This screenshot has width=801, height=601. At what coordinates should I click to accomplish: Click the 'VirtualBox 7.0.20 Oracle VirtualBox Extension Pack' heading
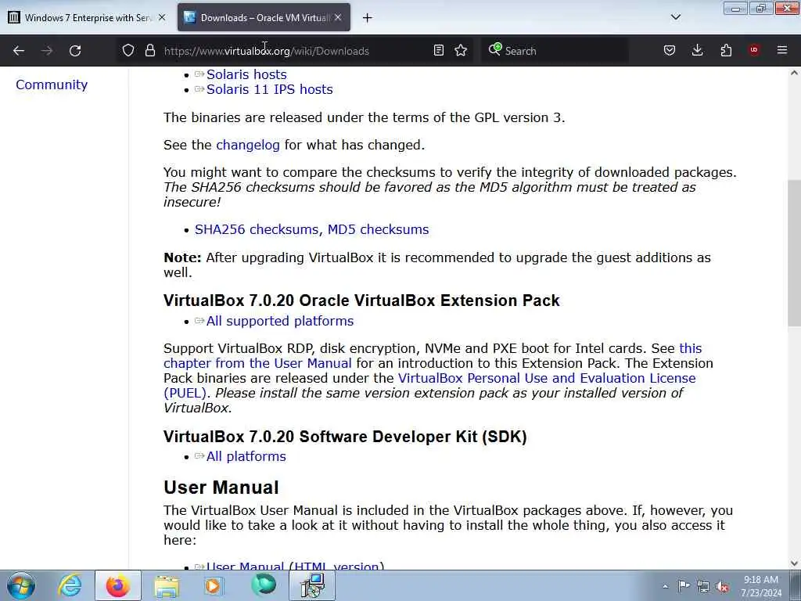click(x=361, y=300)
